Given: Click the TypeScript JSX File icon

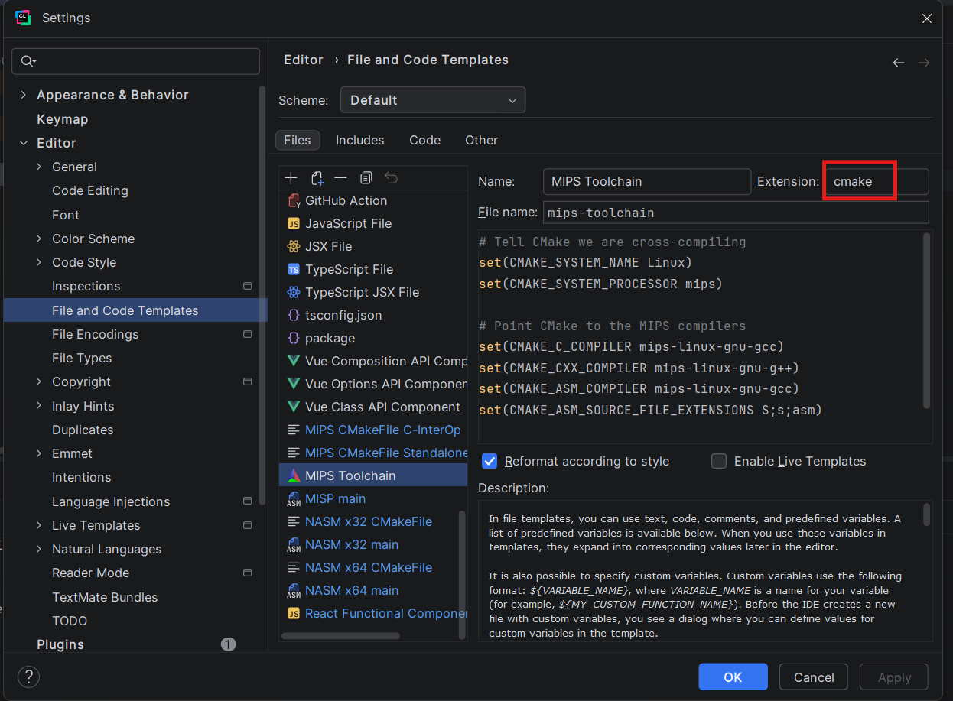Looking at the screenshot, I should click(294, 292).
